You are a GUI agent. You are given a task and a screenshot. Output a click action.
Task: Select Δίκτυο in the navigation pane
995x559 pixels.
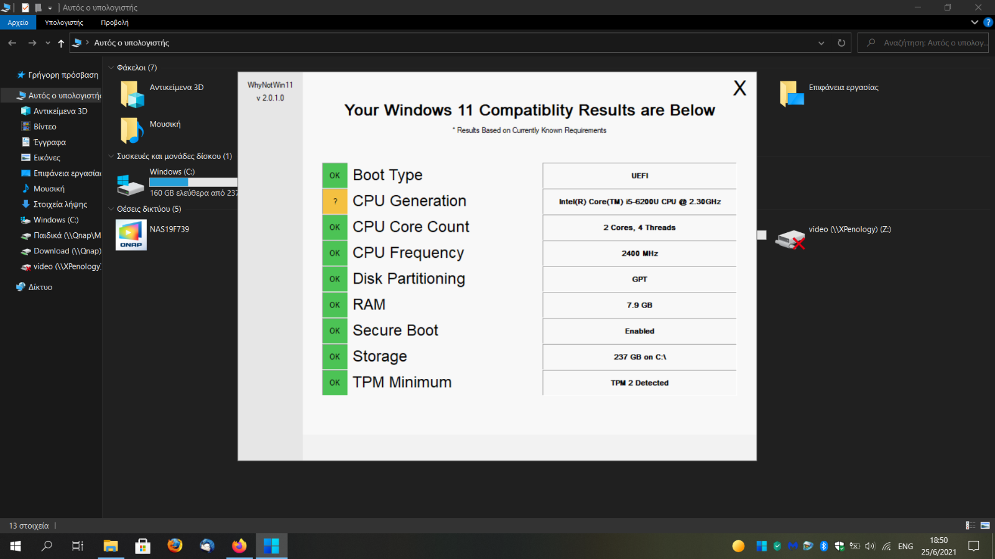(x=34, y=287)
